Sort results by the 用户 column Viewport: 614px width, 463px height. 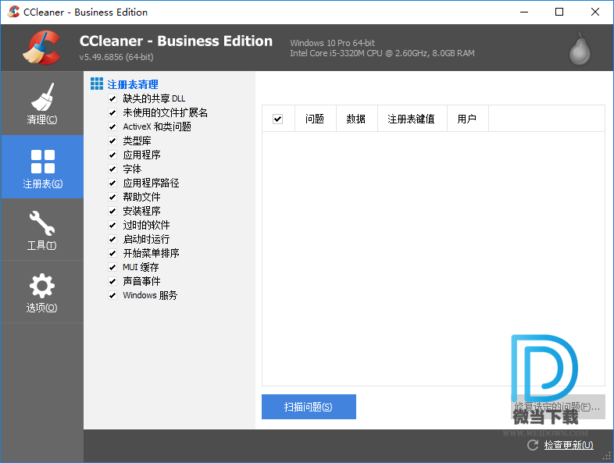468,119
